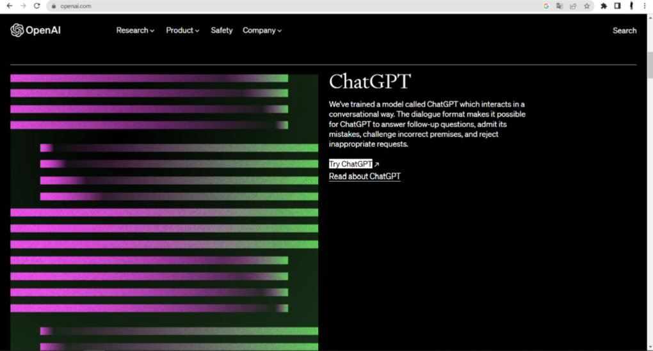Screen dimensions: 653x351
Task: Open the Read about ChatGPT link
Action: 364,176
